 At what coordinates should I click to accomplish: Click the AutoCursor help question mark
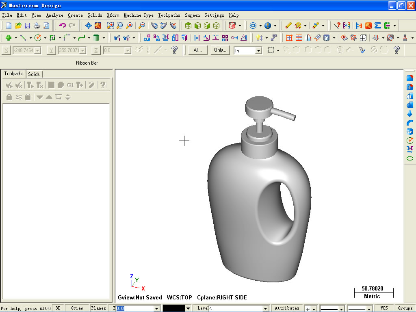174,50
